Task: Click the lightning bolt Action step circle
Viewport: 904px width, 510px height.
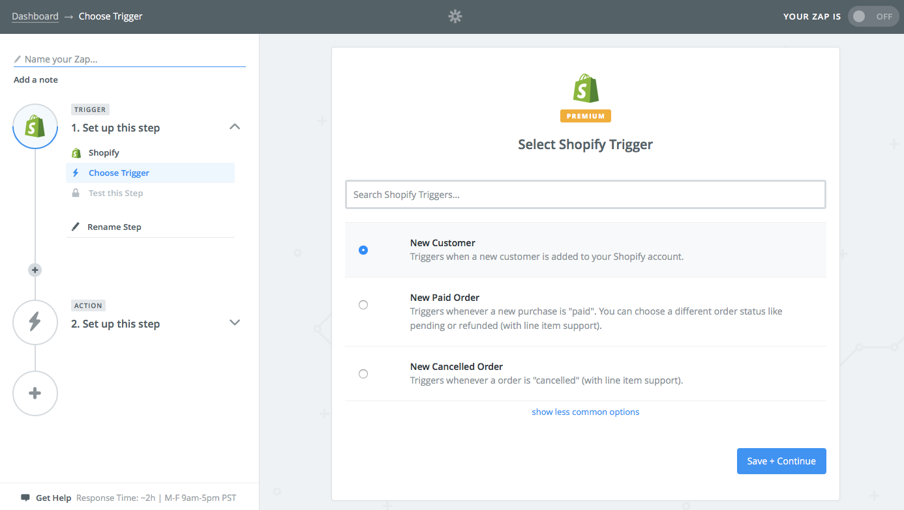Action: click(35, 322)
